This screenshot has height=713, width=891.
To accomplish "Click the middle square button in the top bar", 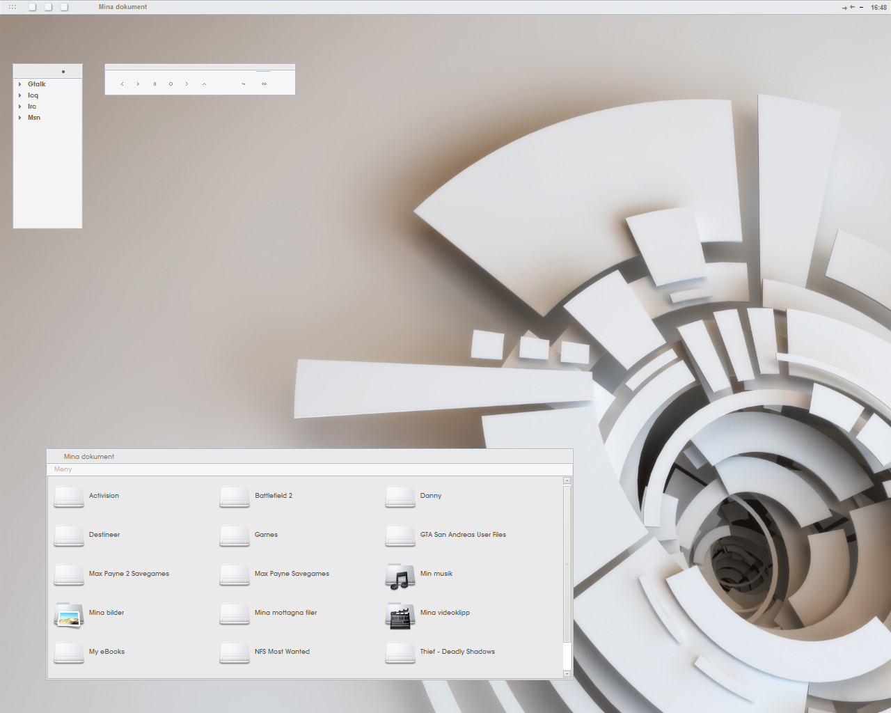I will tap(48, 7).
